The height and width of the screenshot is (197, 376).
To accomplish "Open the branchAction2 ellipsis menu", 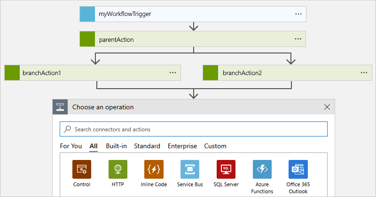I will (x=363, y=73).
